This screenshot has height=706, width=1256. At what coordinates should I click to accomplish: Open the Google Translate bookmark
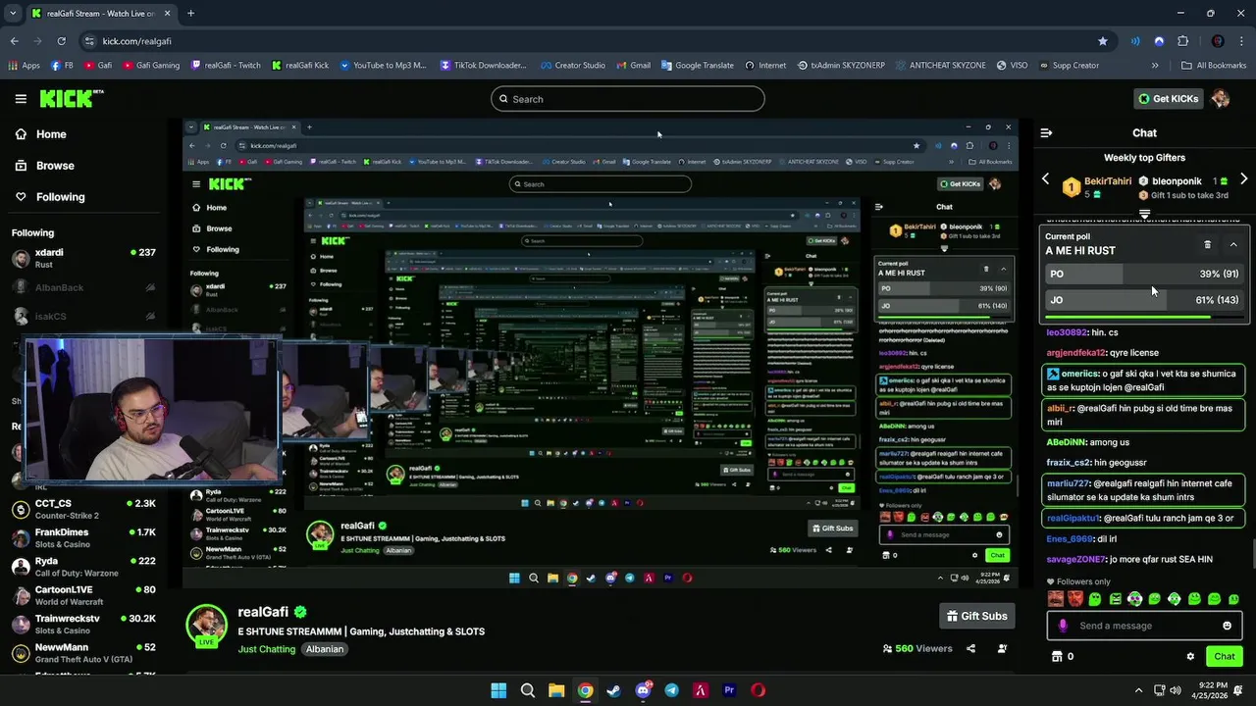pyautogui.click(x=697, y=66)
